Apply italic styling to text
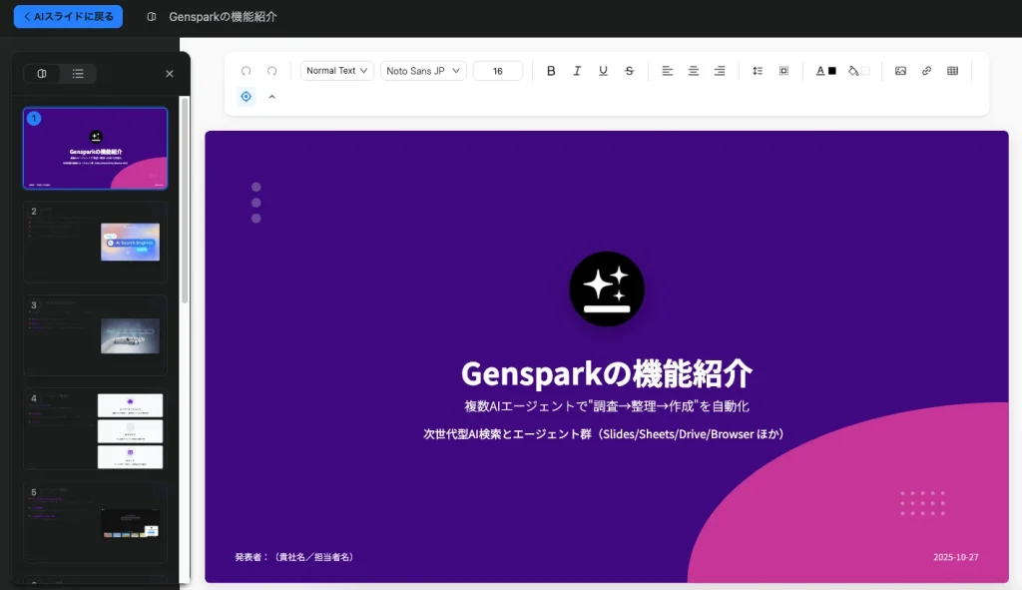The height and width of the screenshot is (590, 1022). pyautogui.click(x=577, y=70)
